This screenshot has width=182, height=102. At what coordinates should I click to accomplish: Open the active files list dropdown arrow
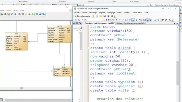tap(174, 23)
